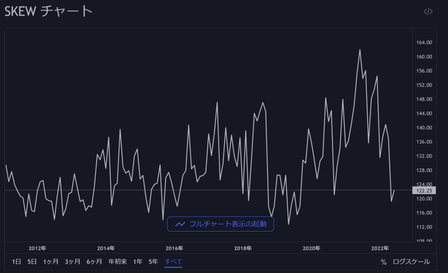Click the 2022年 time axis label
The image size is (448, 273).
[380, 249]
